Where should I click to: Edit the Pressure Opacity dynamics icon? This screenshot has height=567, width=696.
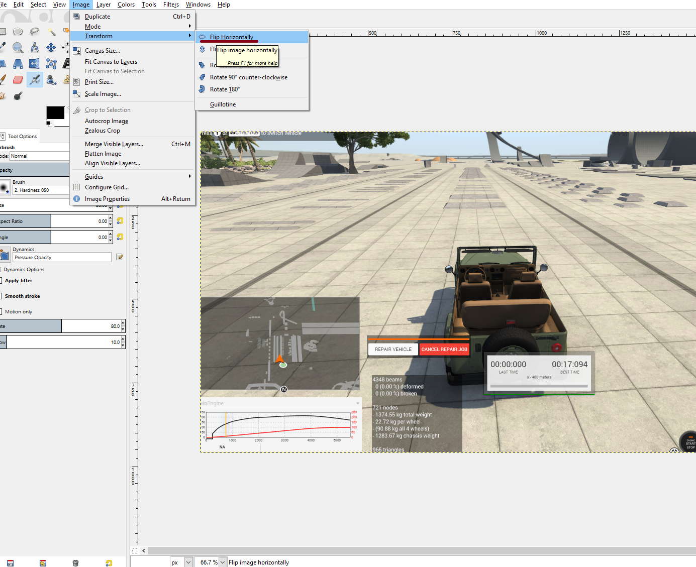click(120, 257)
